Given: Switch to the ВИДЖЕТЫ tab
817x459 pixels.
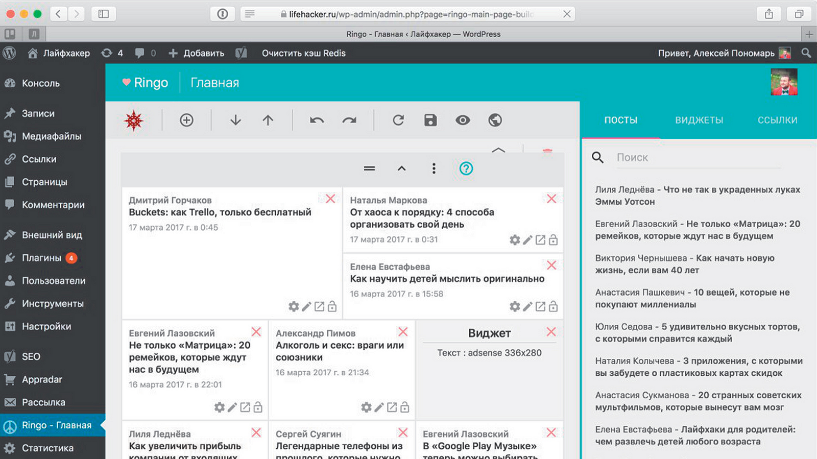Looking at the screenshot, I should 699,120.
